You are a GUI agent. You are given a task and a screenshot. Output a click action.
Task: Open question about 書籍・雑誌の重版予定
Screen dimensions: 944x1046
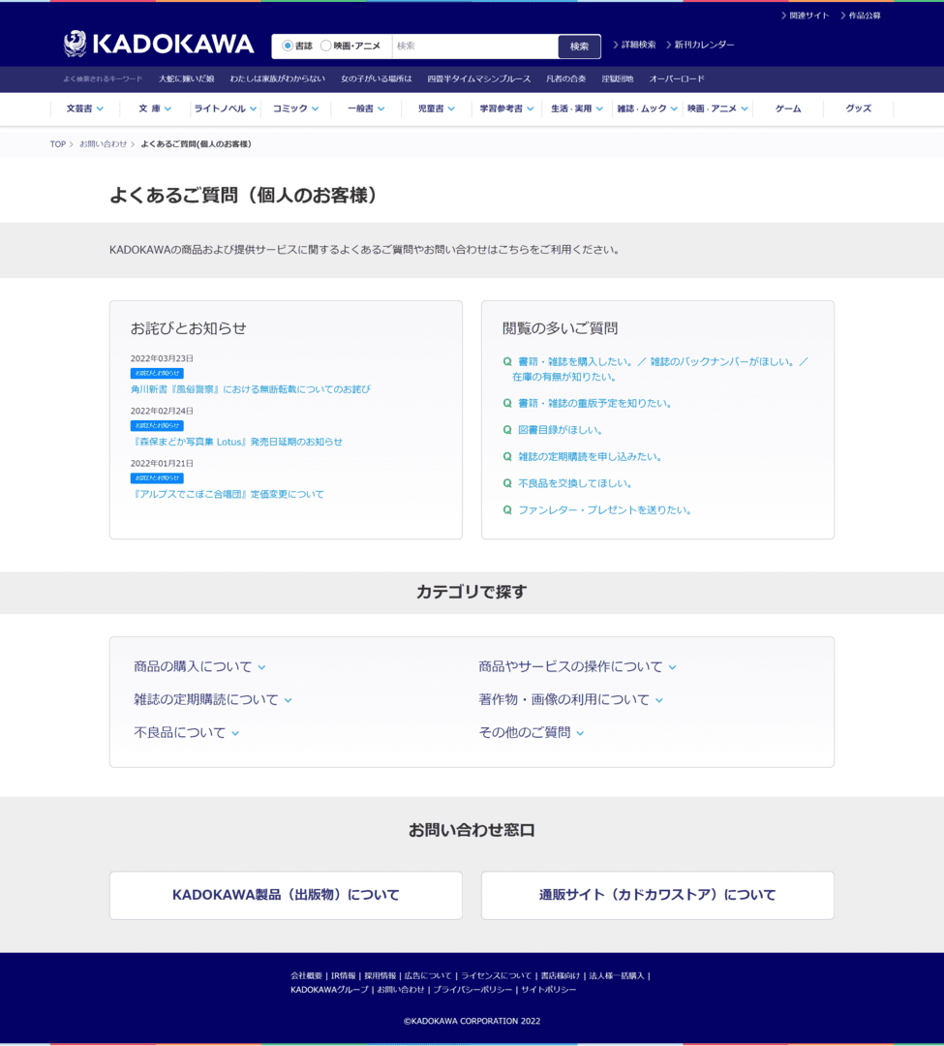[594, 403]
